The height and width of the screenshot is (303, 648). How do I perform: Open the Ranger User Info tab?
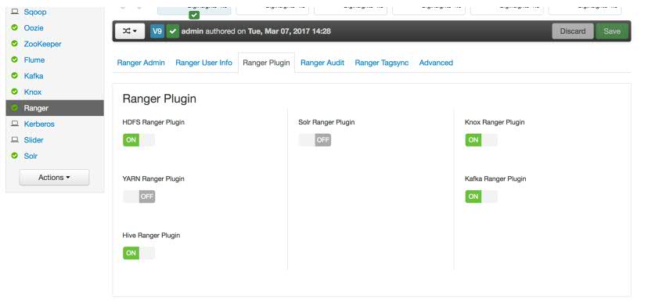[x=203, y=63]
